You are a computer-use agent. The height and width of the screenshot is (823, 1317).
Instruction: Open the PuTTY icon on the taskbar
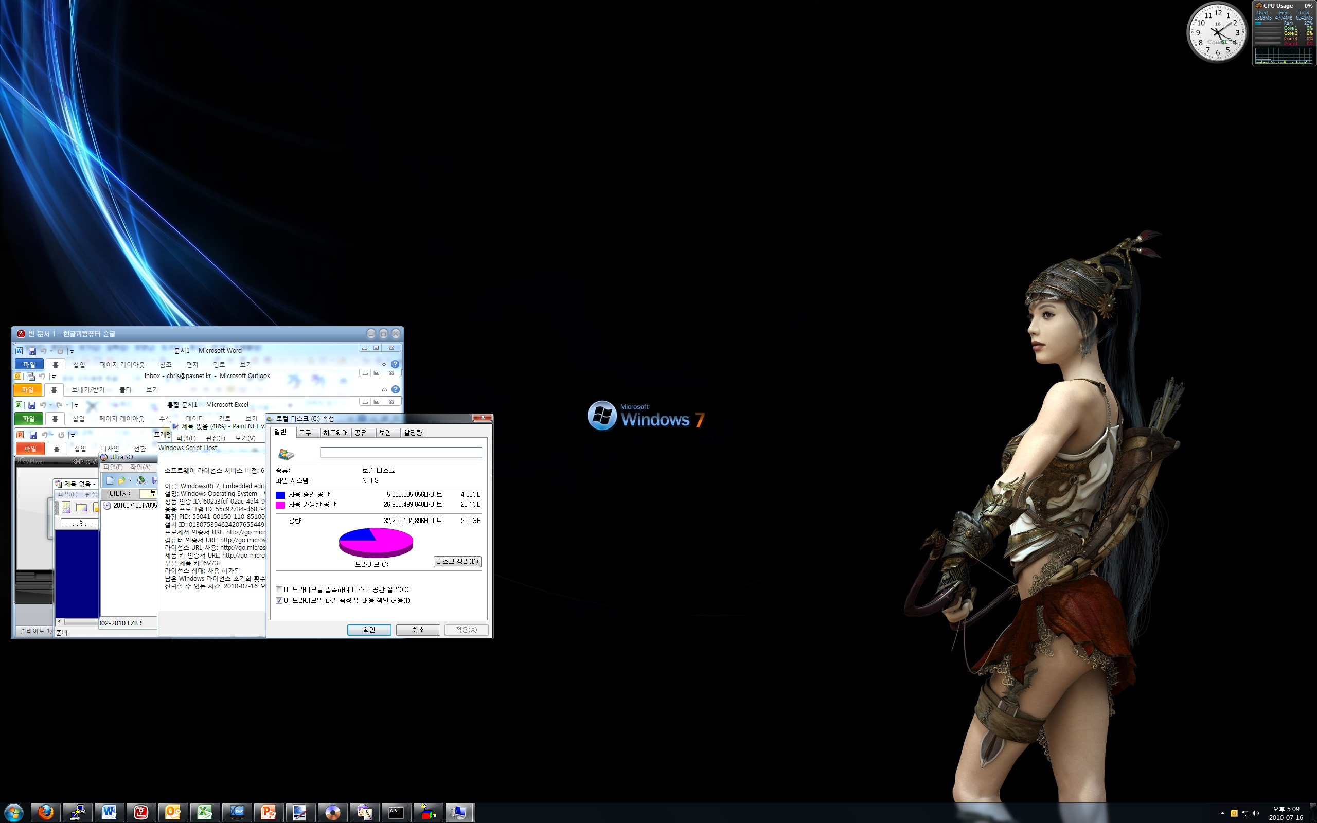coord(77,813)
